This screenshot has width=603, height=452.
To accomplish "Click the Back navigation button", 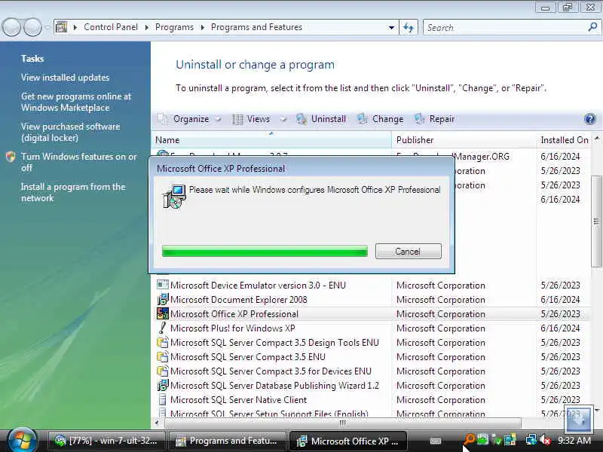I will 12,27.
